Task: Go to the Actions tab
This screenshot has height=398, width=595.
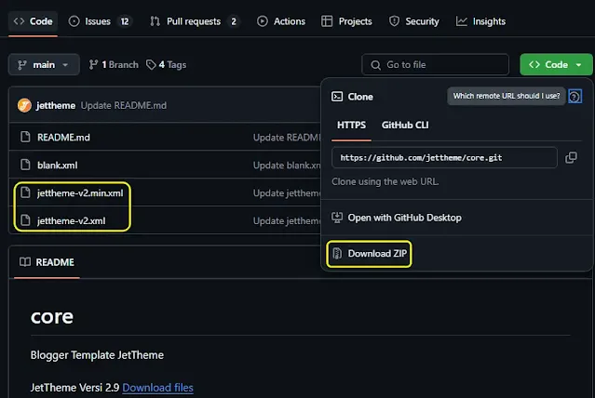Action: 281,21
